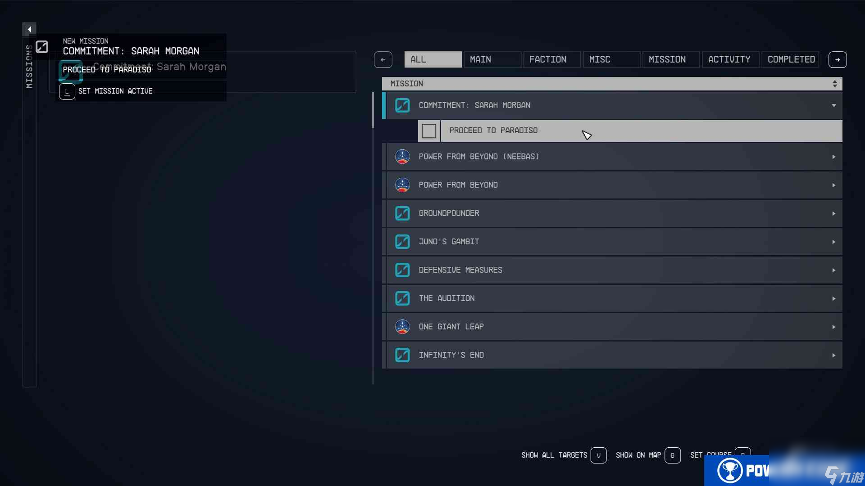Click the mission icon next to Groundpounder
865x486 pixels.
point(402,213)
